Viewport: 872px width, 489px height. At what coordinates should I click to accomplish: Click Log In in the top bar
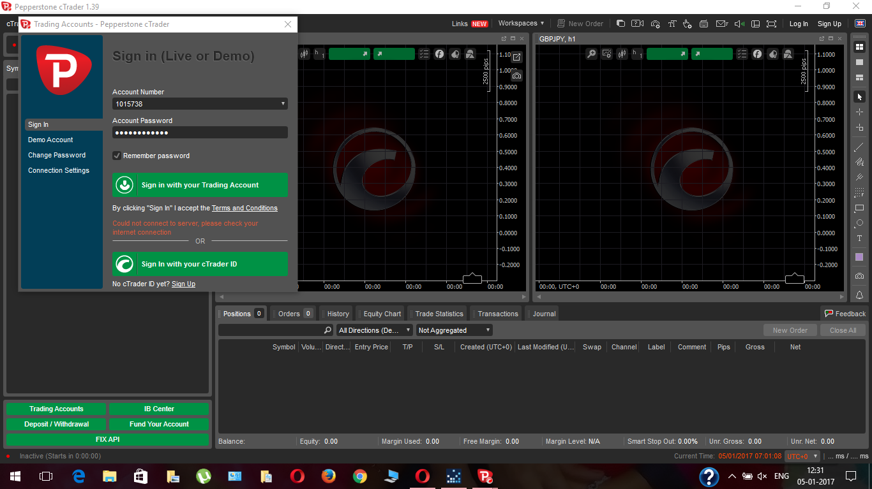[799, 24]
